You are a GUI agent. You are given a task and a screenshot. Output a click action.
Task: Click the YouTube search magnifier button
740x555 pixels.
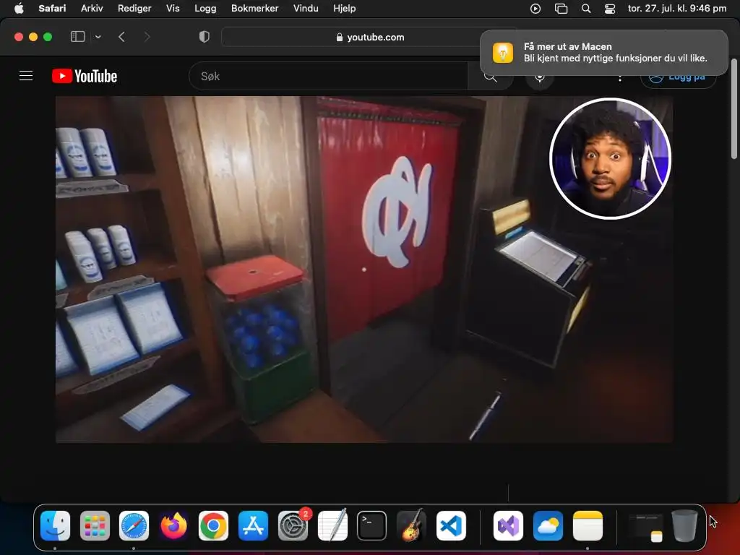(x=491, y=77)
